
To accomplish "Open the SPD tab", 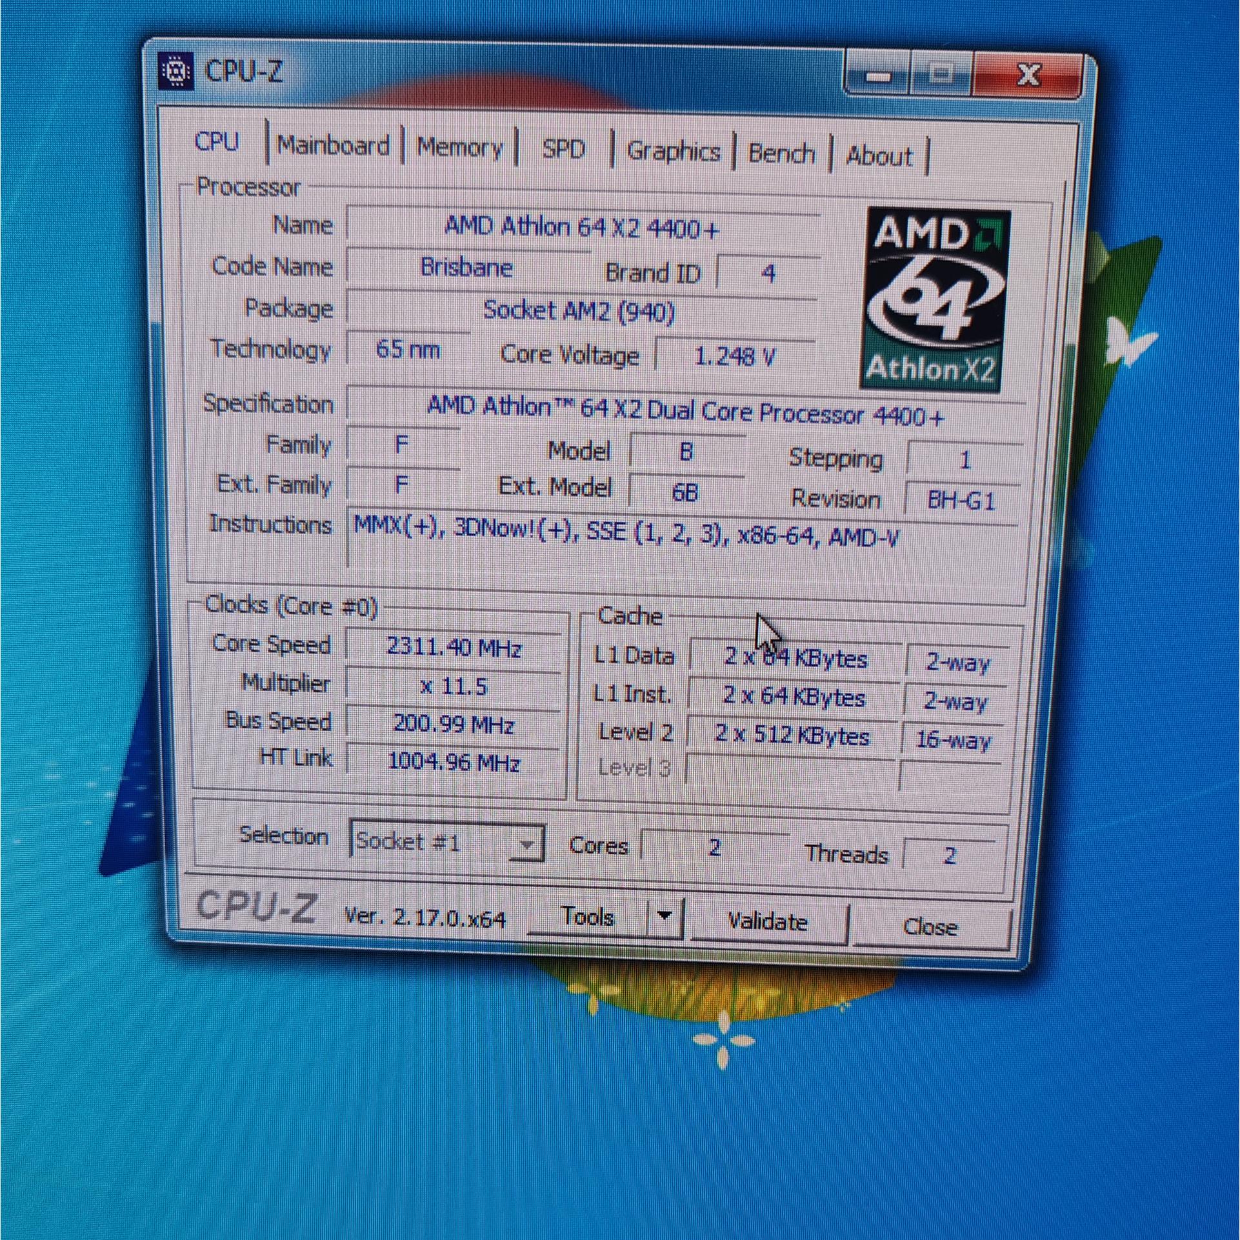I will (x=563, y=150).
